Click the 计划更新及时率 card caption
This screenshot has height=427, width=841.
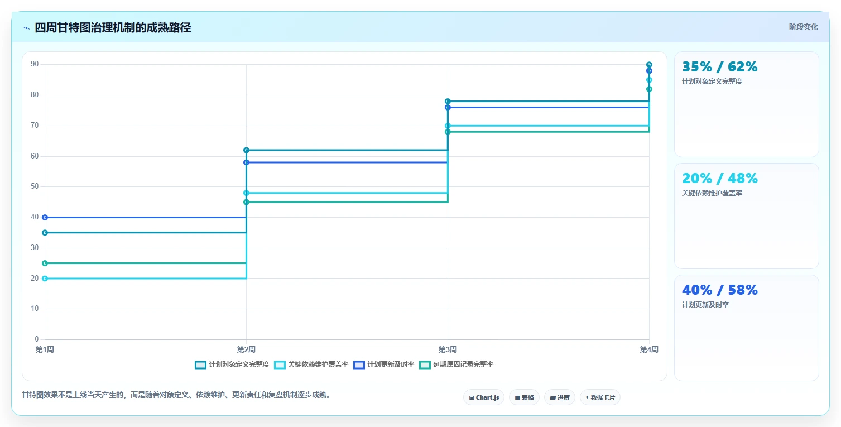click(705, 305)
